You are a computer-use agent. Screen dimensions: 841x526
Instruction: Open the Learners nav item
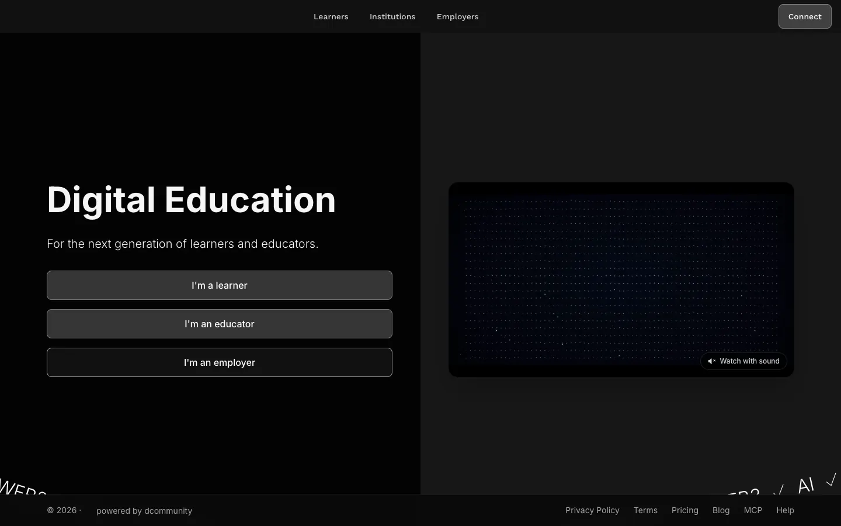click(331, 16)
